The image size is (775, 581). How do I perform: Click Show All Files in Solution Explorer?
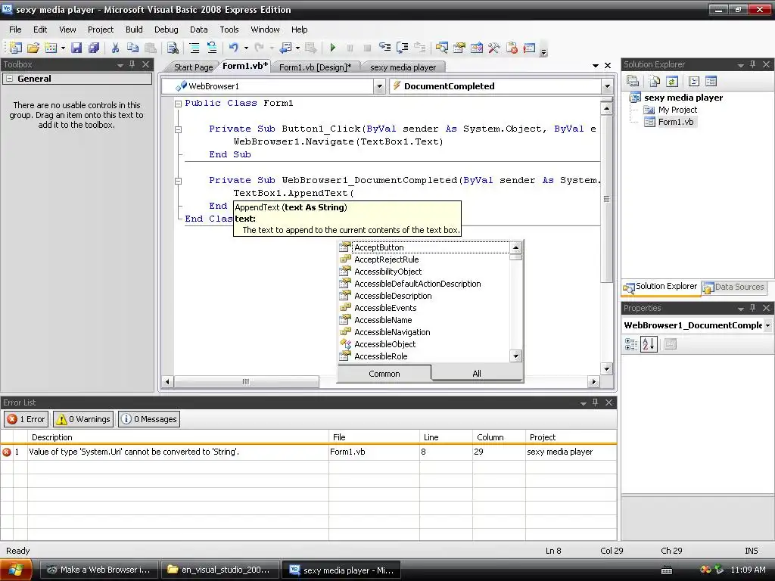click(x=655, y=81)
